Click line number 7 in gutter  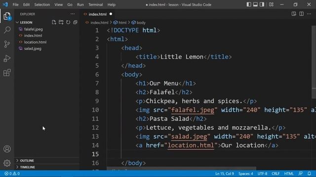pos(97,83)
